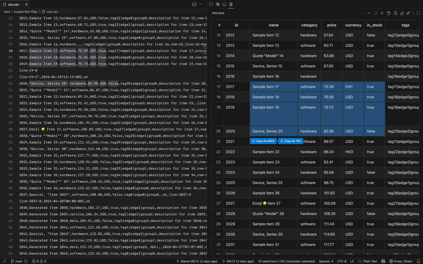Close the csv.csv editor tab

(26, 5)
